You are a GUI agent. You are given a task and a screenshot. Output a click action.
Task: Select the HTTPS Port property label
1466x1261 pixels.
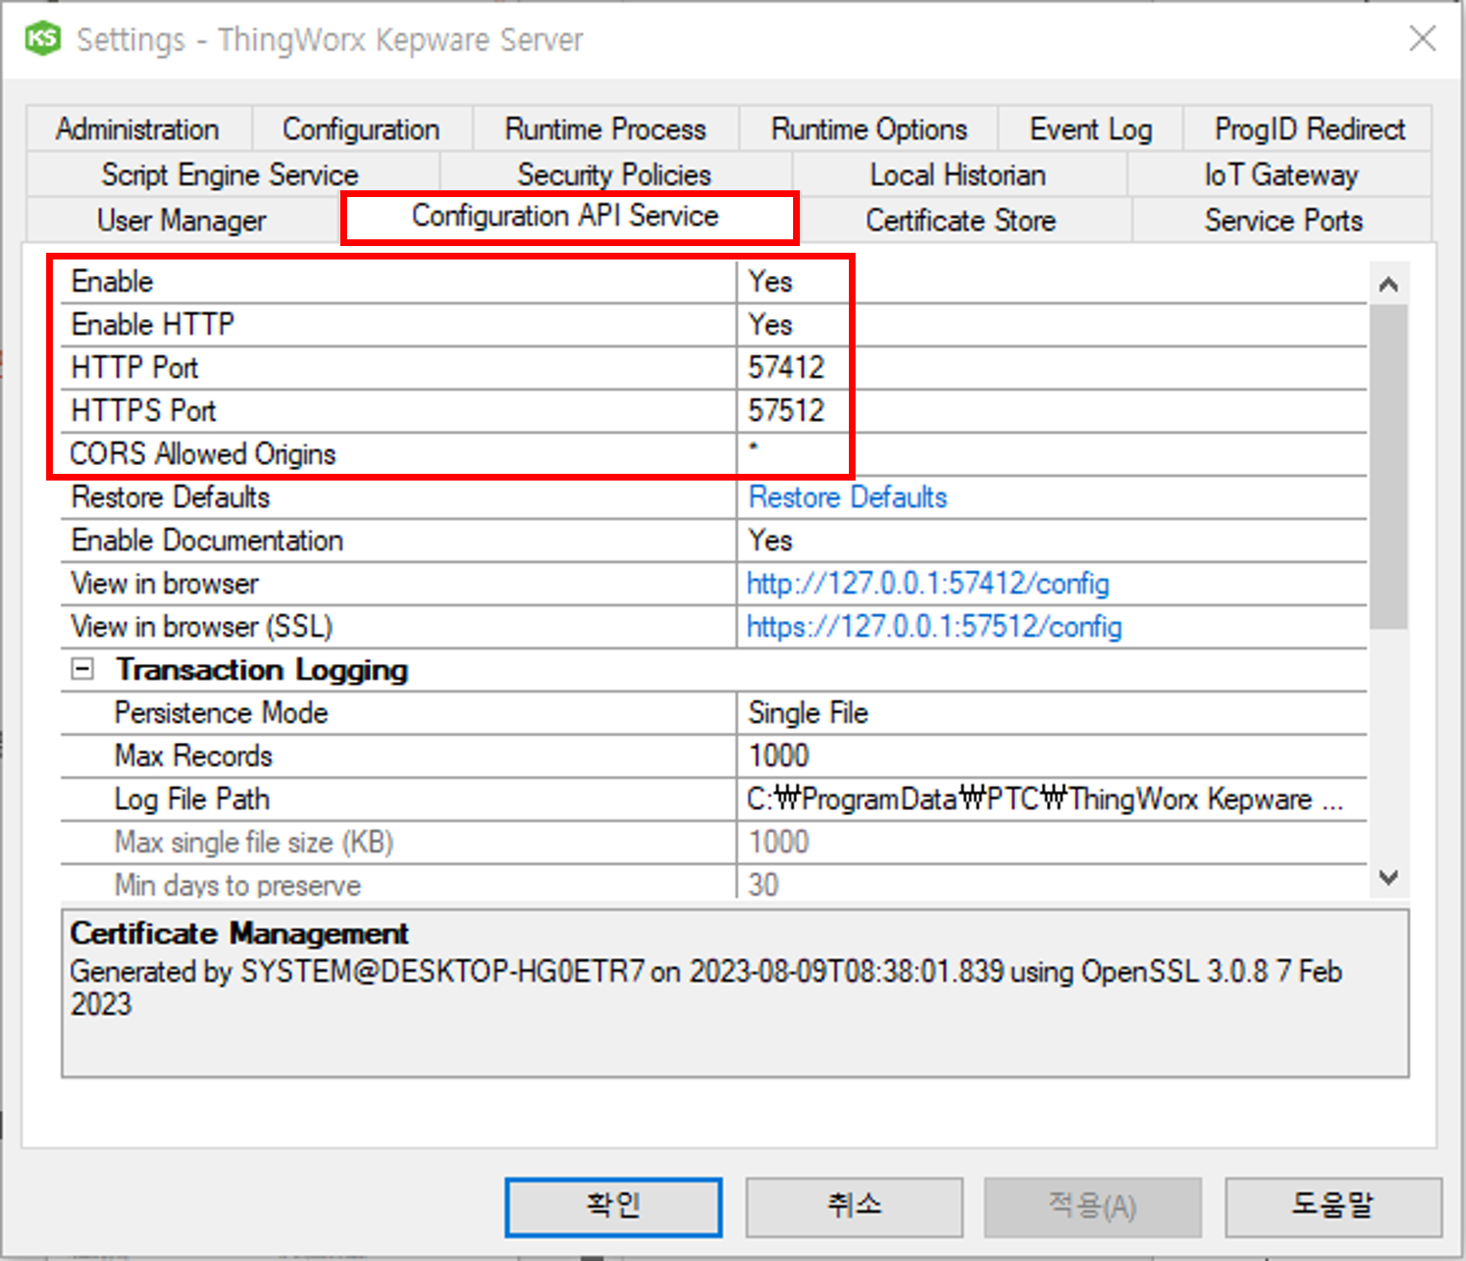[143, 411]
